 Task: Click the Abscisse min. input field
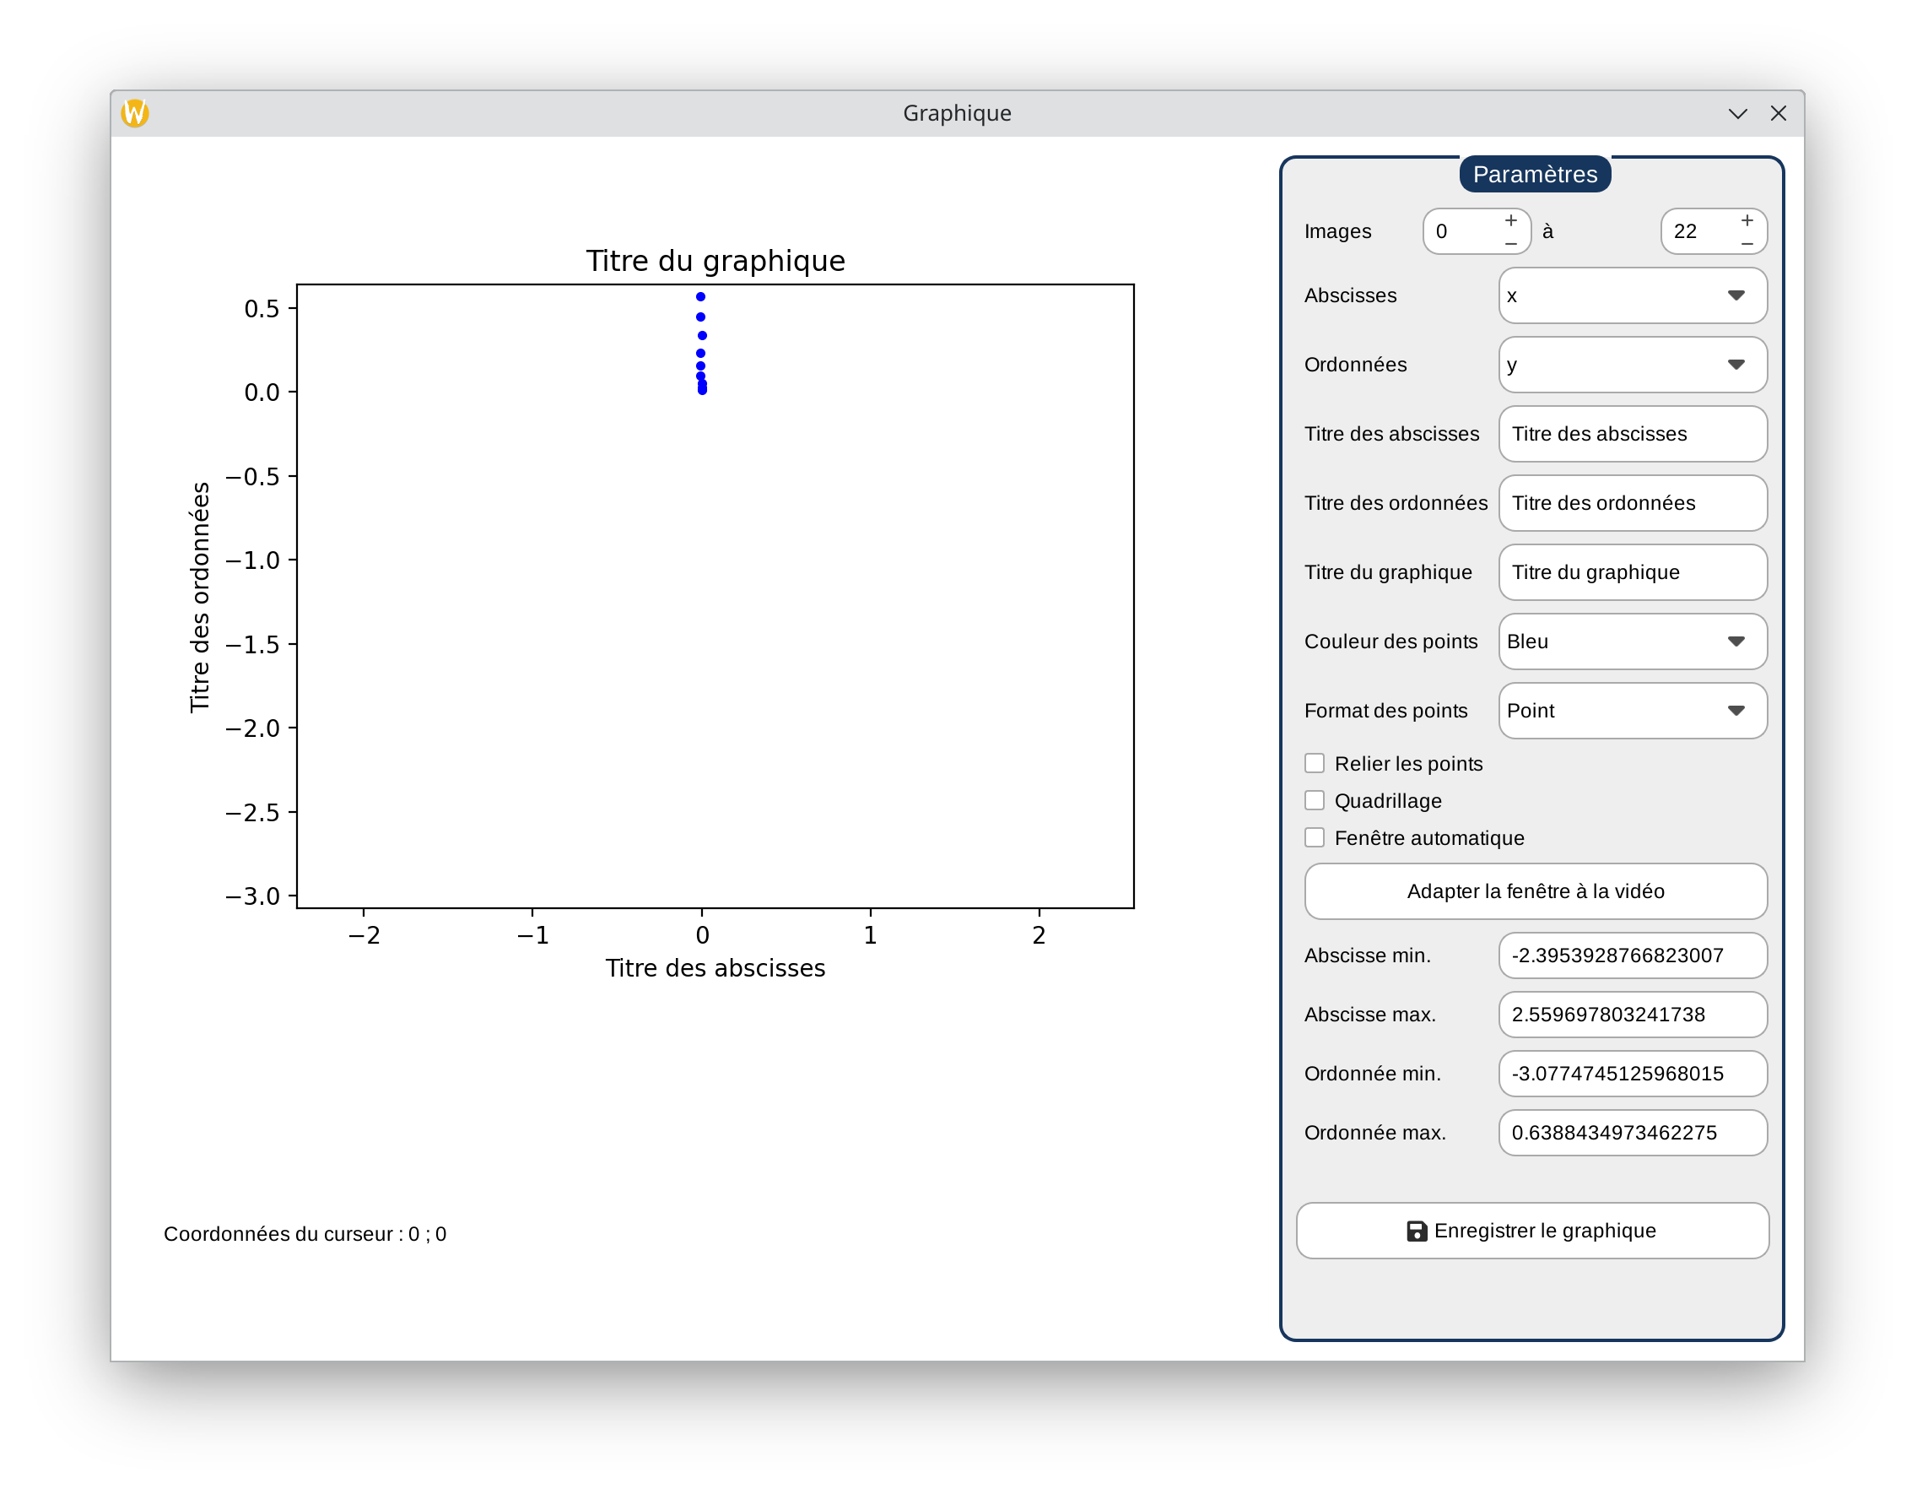[x=1632, y=955]
